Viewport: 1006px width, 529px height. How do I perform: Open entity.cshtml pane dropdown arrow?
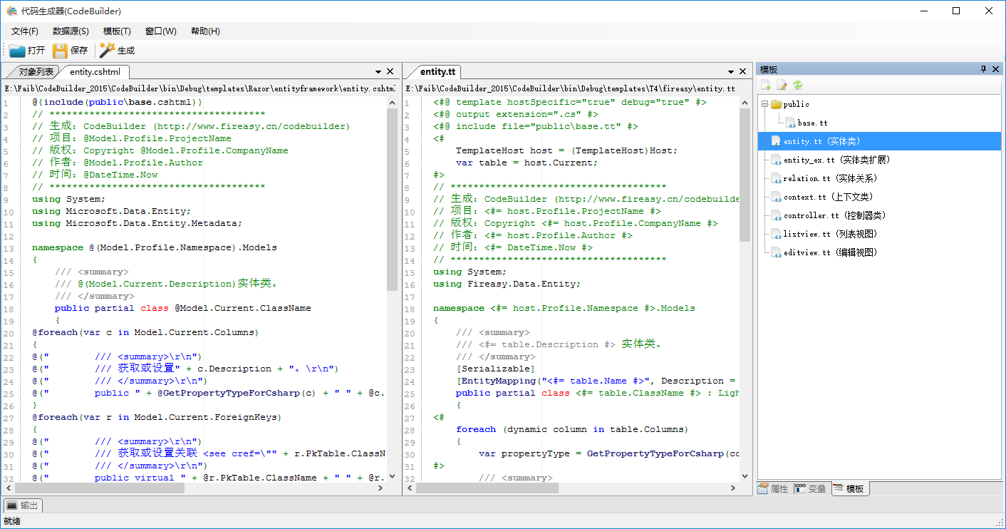point(378,71)
